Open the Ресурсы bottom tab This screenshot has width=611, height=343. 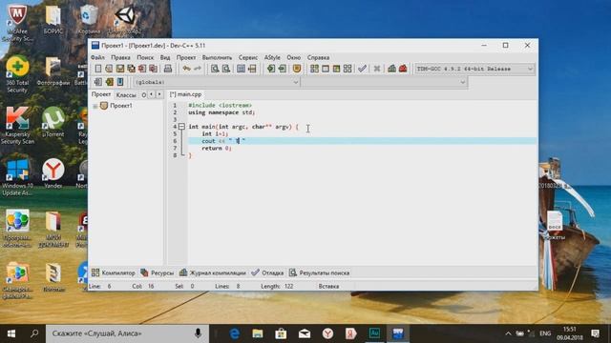[158, 273]
